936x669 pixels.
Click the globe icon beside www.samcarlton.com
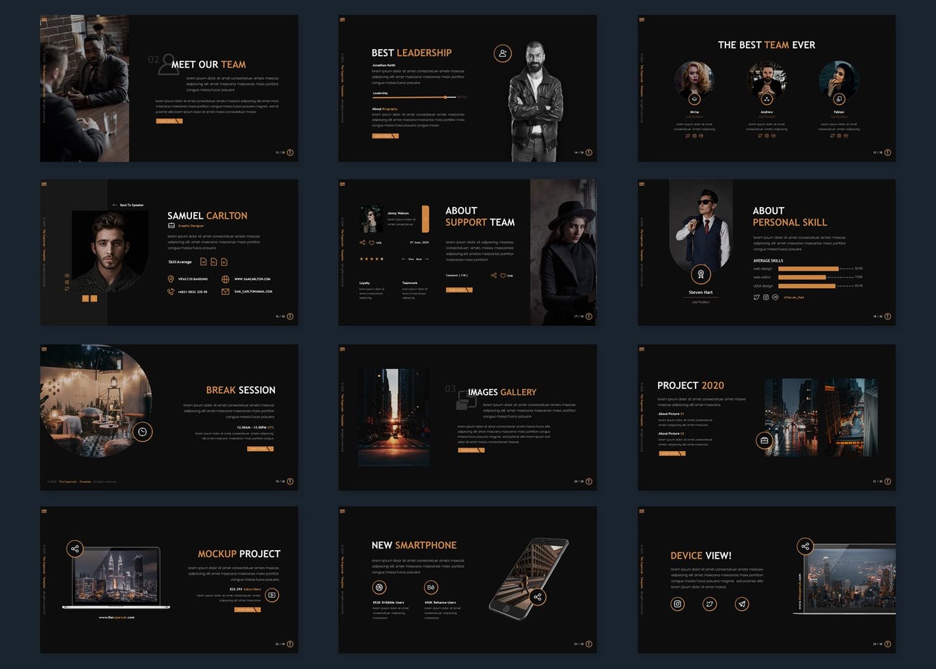tap(225, 279)
